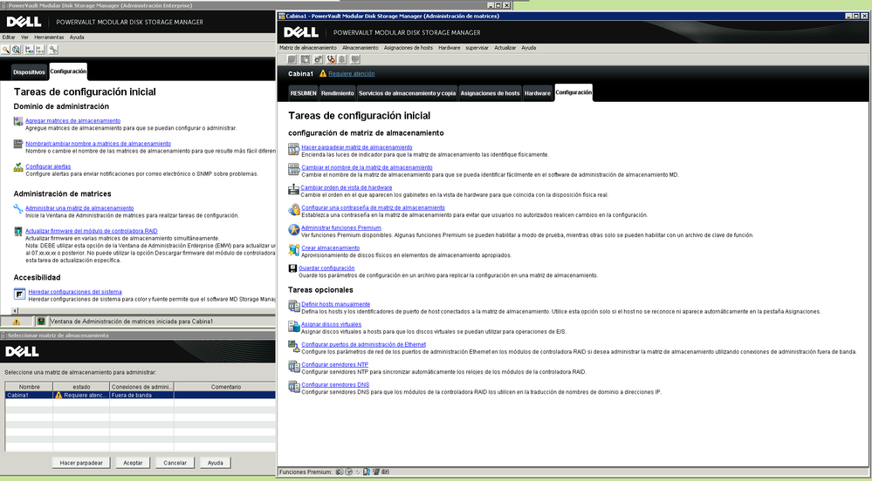The image size is (872, 481).
Task: Click icon beside Heredar configuraciones del sistema
Action: click(x=19, y=294)
